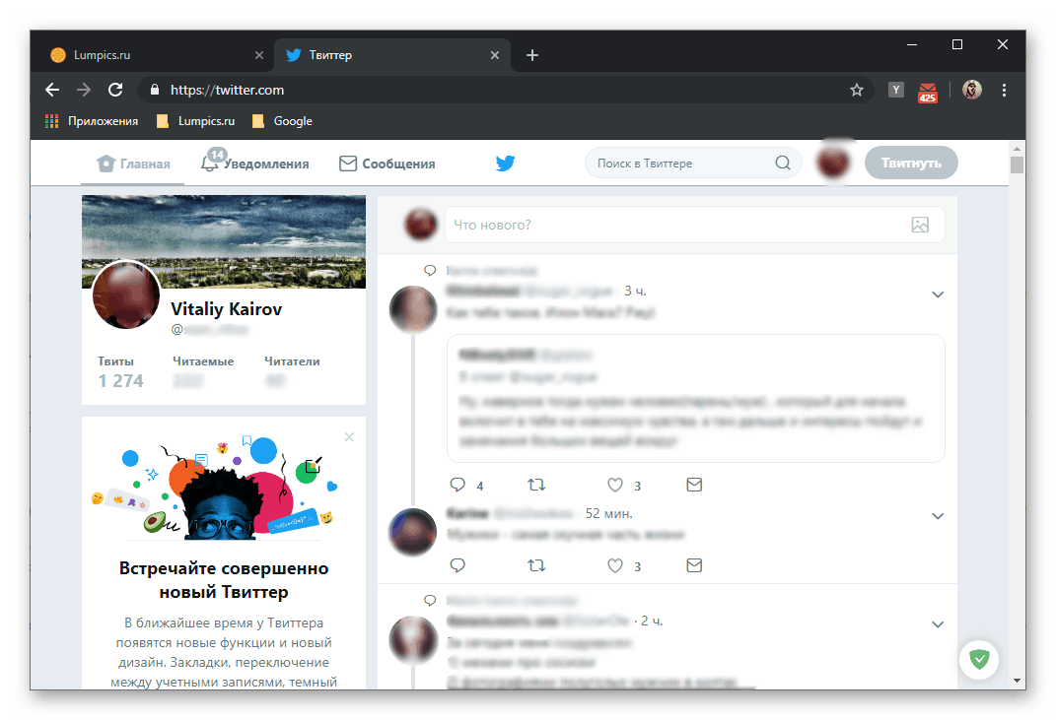Expand options for the 2 ч. tweet
1056x720 pixels.
[938, 623]
